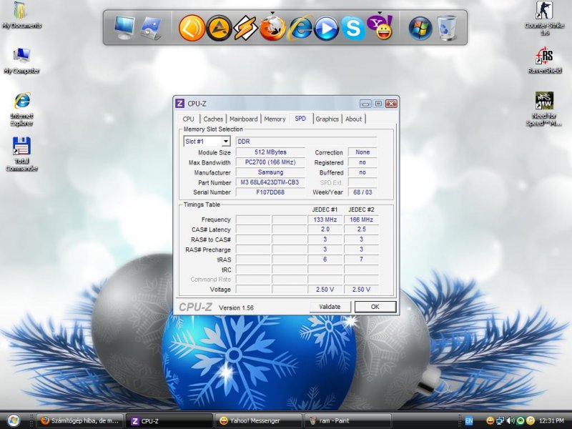
Task: Open Total Commander desktop shortcut
Action: point(21,154)
